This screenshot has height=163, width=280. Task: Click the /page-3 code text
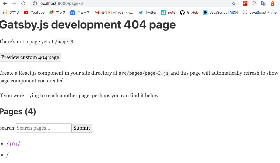point(64,42)
